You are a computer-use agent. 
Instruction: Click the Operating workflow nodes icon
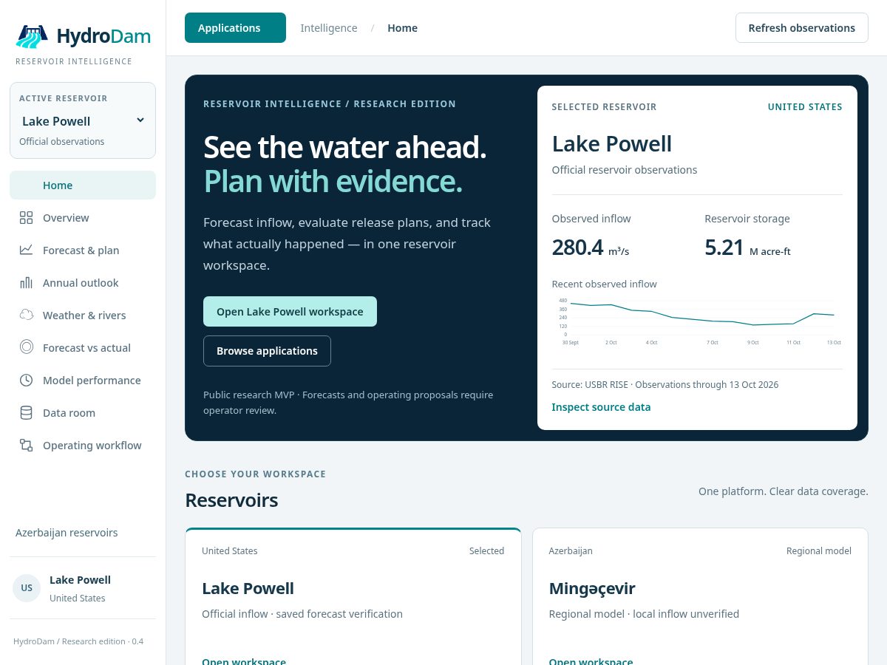tap(27, 445)
